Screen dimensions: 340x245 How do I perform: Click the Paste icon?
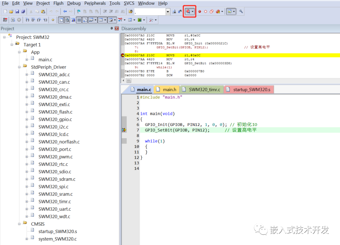coord(43,11)
